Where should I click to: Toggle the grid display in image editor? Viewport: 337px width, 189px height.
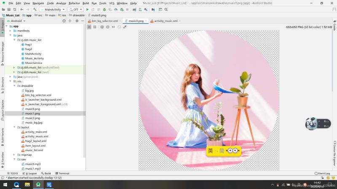pyautogui.click(x=95, y=27)
